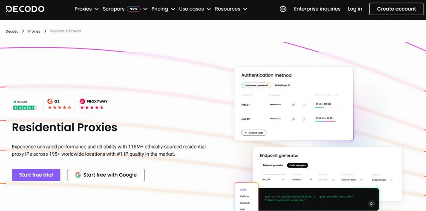This screenshot has width=426, height=211.
Task: Click the Start free trial button
Action: coord(36,175)
